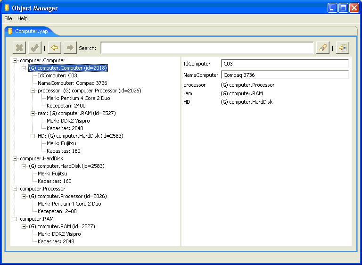
Task: Collapse the computer.HardDisk class node
Action: click(15, 159)
